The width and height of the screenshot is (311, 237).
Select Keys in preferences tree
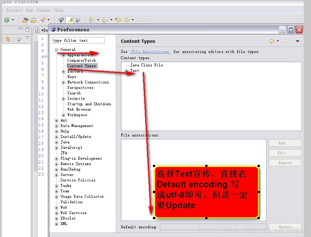72,77
